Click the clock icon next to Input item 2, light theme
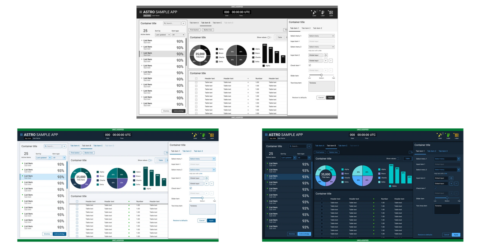This screenshot has height=248, width=496. (207, 178)
